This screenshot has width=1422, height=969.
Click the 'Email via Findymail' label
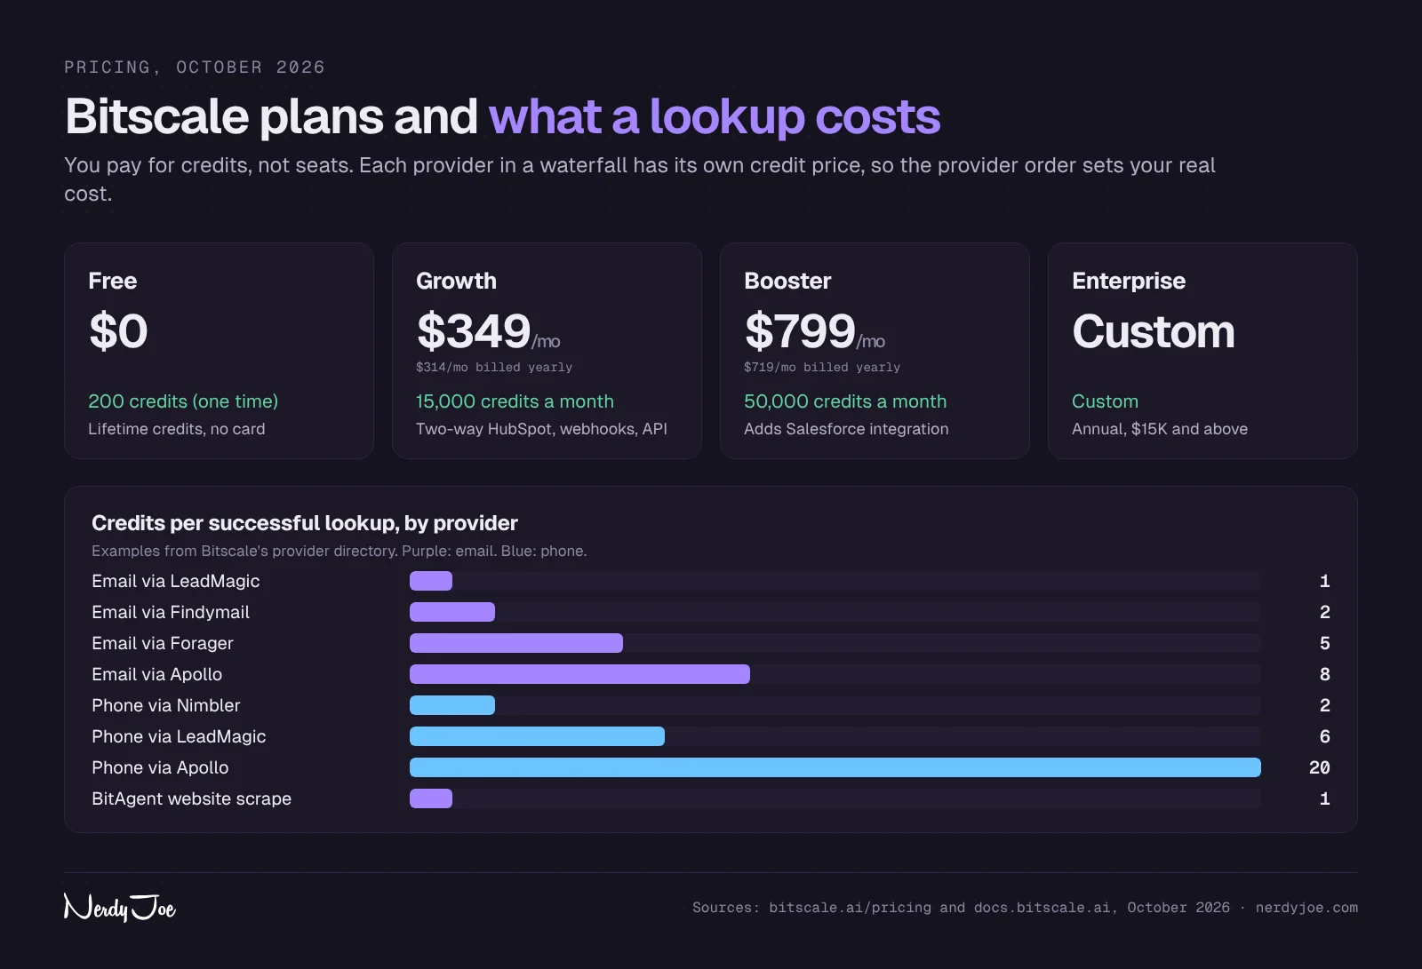pos(171,612)
